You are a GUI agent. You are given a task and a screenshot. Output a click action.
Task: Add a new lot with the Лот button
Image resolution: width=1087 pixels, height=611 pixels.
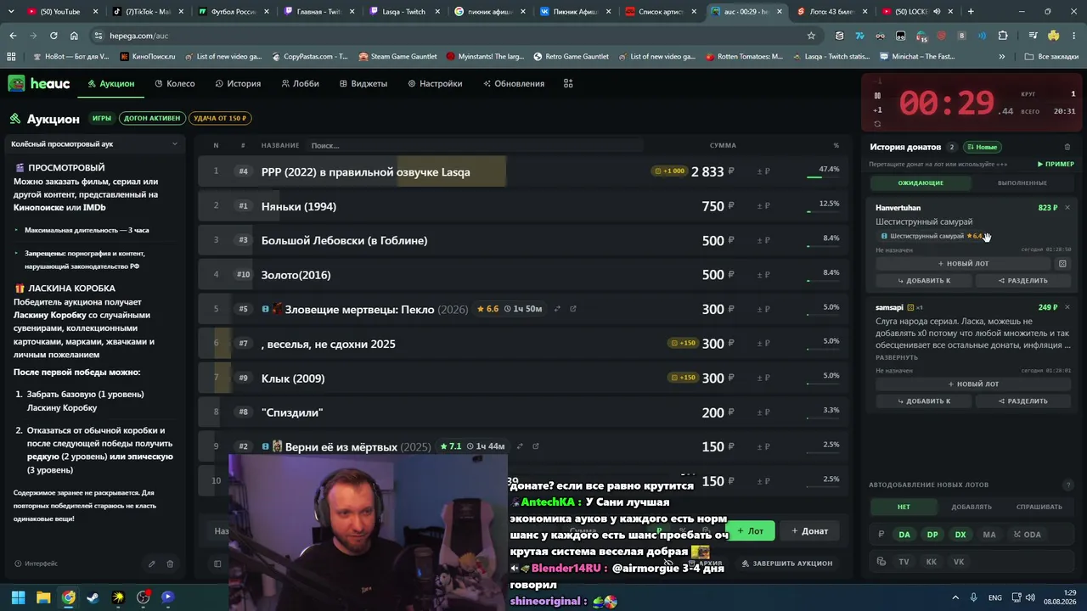[750, 531]
